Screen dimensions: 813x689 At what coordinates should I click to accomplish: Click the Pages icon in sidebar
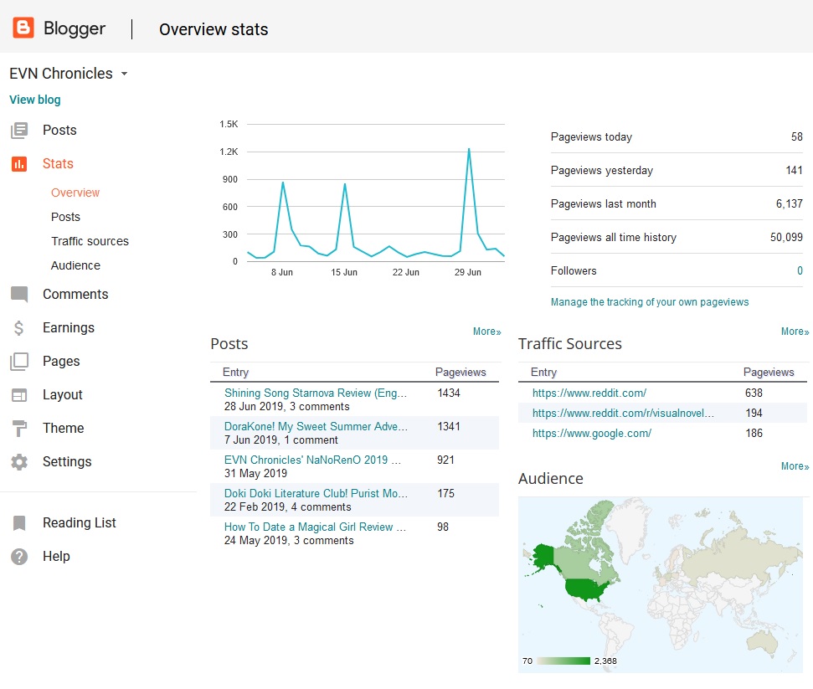(x=18, y=362)
